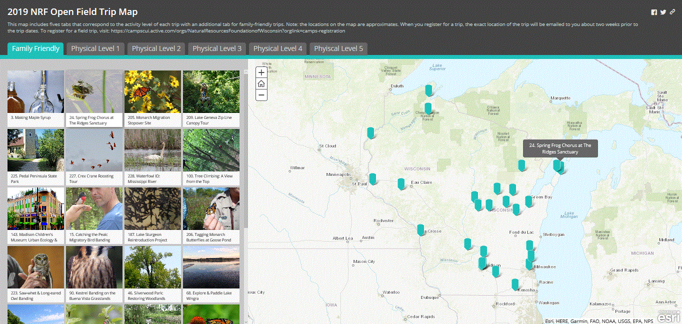Select the Physical Level 3 tab
The image size is (682, 324).
click(217, 48)
